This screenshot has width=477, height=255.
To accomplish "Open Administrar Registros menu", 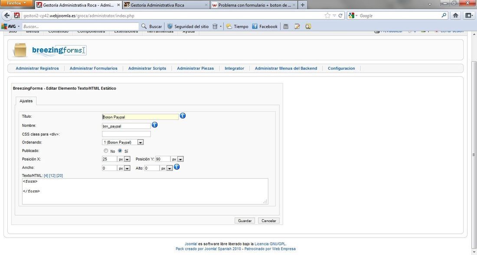I will click(x=37, y=68).
